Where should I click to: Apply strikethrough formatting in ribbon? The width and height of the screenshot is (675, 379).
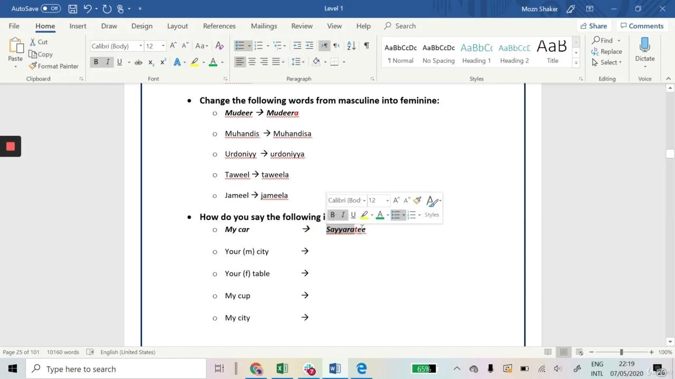tap(138, 62)
